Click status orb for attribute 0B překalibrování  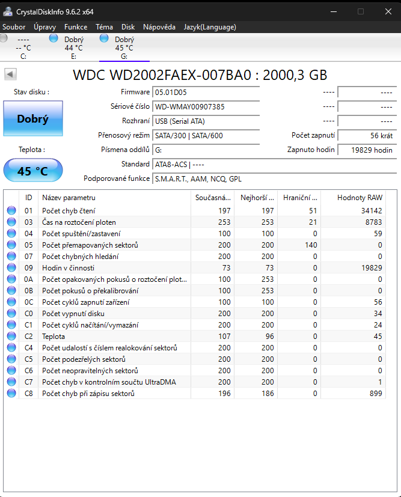11,290
